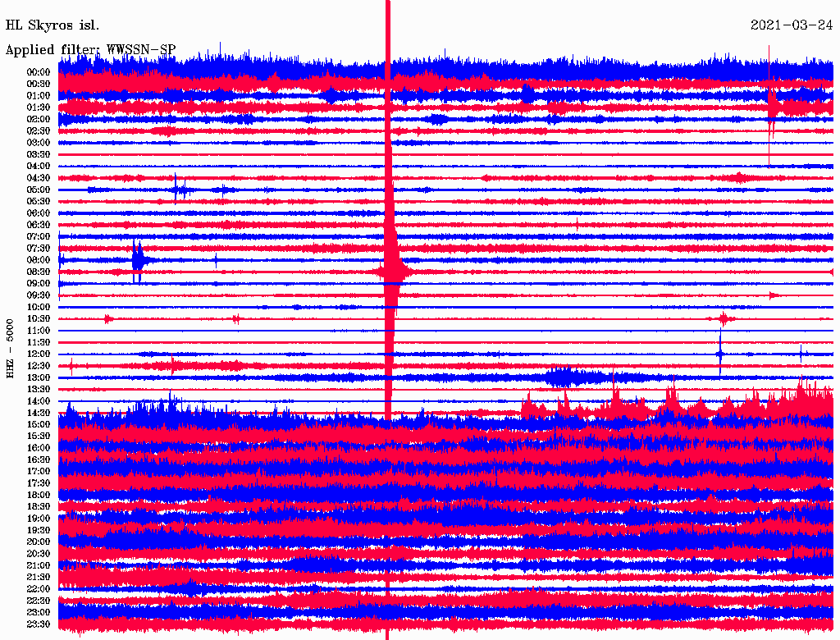Viewport: 840px width, 640px height.
Task: Select the 02:00 time label
Action: [x=39, y=119]
